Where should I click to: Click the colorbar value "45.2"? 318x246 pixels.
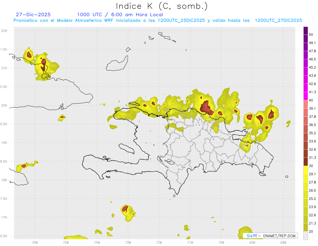pos(312,67)
